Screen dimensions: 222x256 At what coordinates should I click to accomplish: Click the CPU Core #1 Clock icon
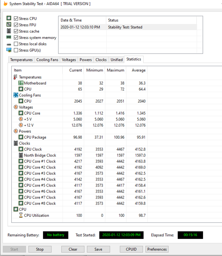(x=21, y=161)
